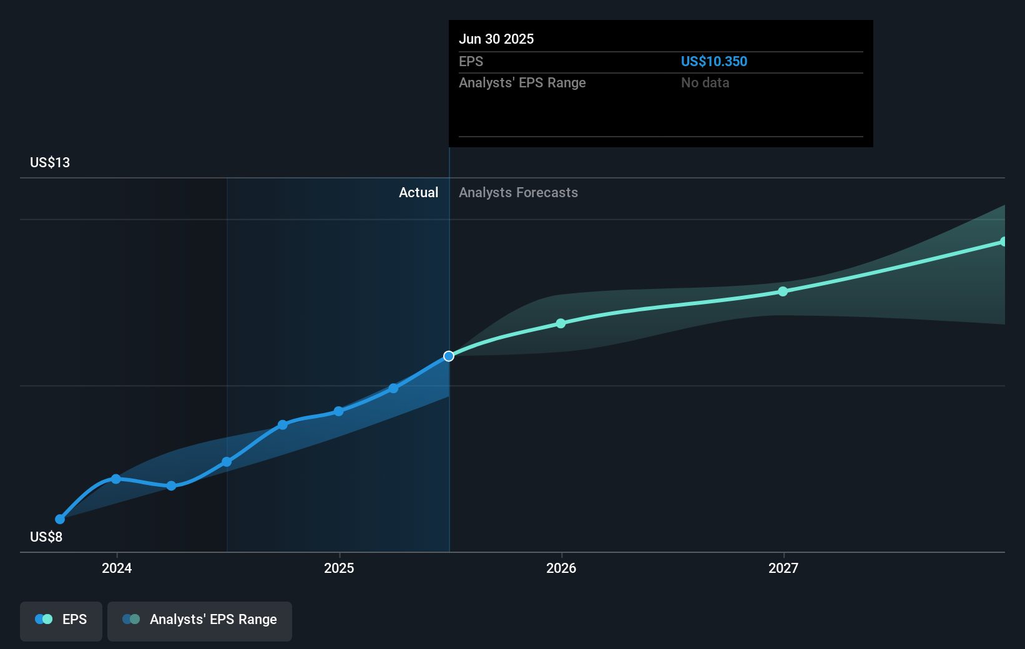Click the EPS point at the start of the shaded region

pyautogui.click(x=227, y=462)
